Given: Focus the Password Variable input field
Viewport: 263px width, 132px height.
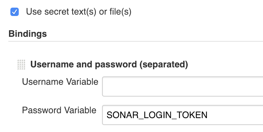Looking at the screenshot, I should point(183,115).
